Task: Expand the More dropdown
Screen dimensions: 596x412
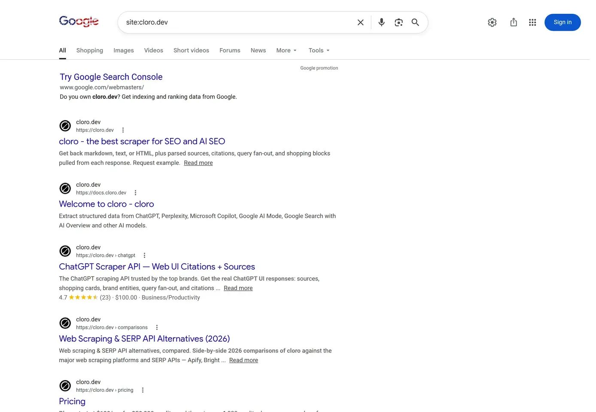Action: click(286, 50)
